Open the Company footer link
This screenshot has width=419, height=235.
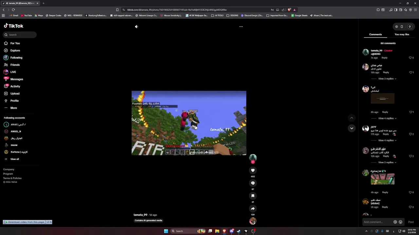pyautogui.click(x=9, y=169)
